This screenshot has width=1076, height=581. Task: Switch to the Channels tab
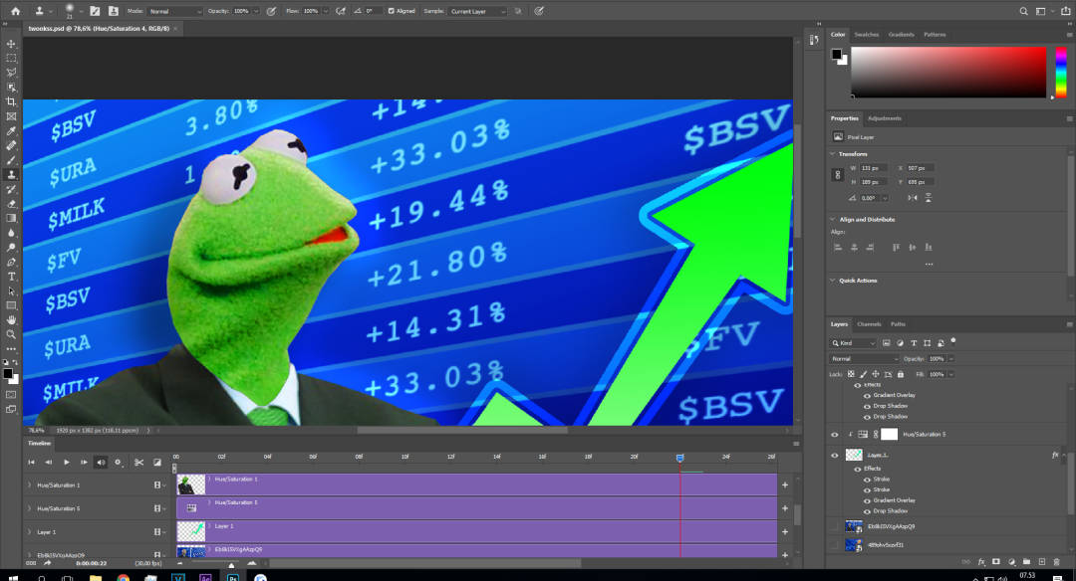[869, 324]
